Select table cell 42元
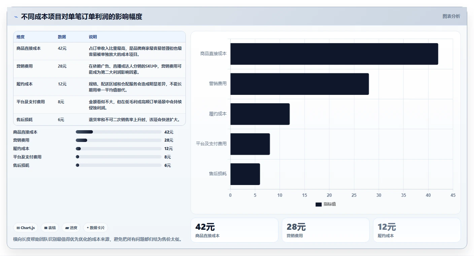The width and height of the screenshot is (474, 256). pyautogui.click(x=62, y=48)
